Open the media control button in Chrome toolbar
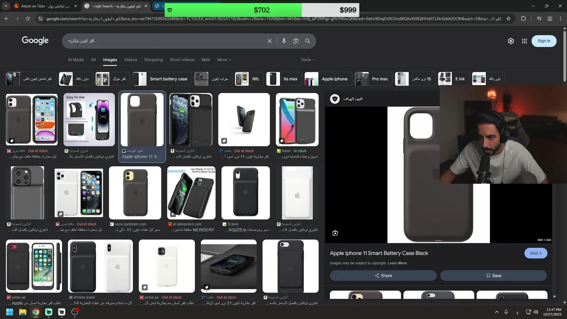Screen dimensions: 567x319 coord(539,19)
